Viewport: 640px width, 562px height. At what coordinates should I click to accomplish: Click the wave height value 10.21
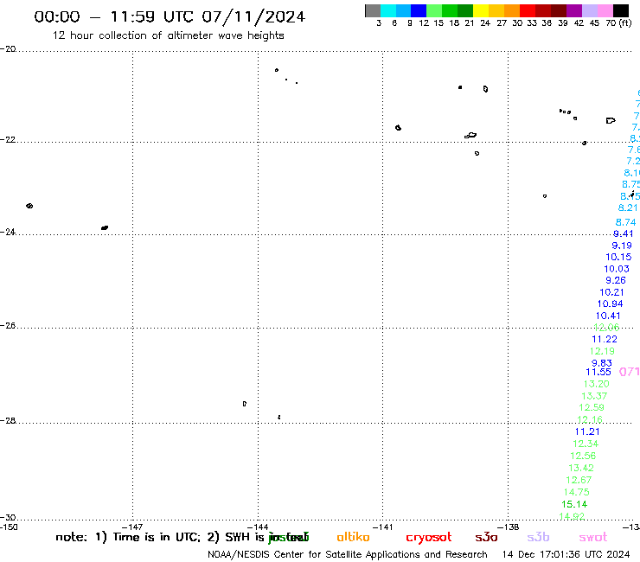tap(611, 292)
